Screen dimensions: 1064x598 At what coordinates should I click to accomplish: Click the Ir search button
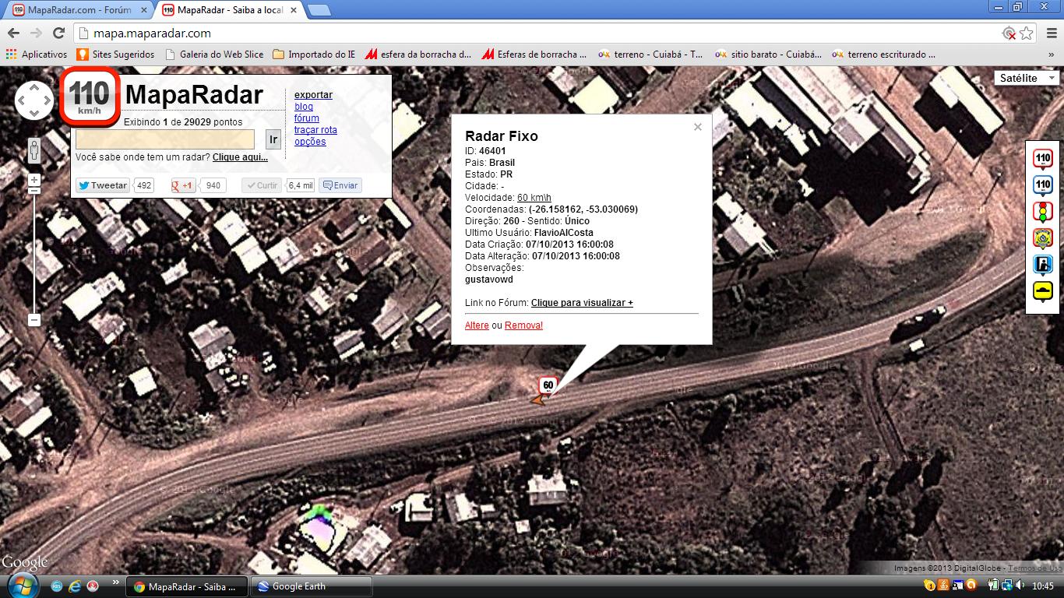click(273, 139)
